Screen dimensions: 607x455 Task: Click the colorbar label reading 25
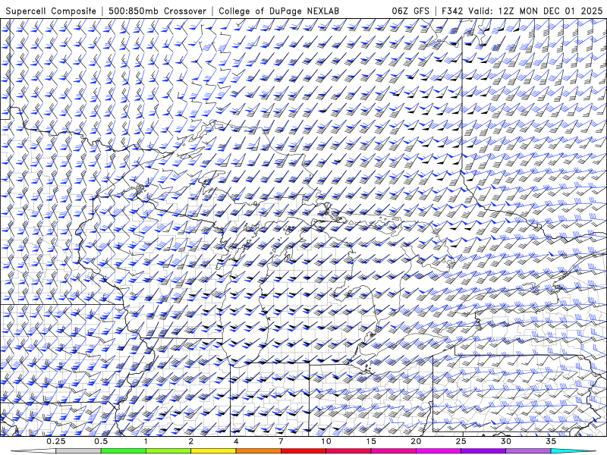point(461,441)
